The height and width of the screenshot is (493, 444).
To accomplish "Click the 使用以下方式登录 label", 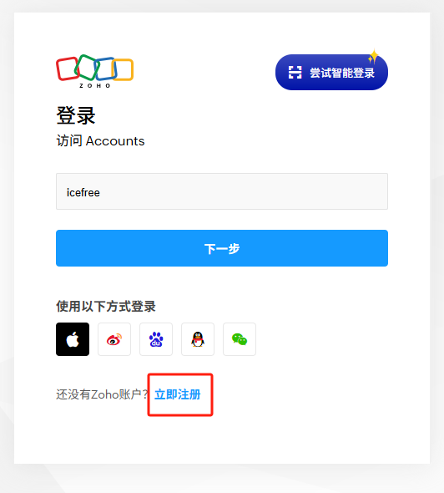I will coord(106,306).
